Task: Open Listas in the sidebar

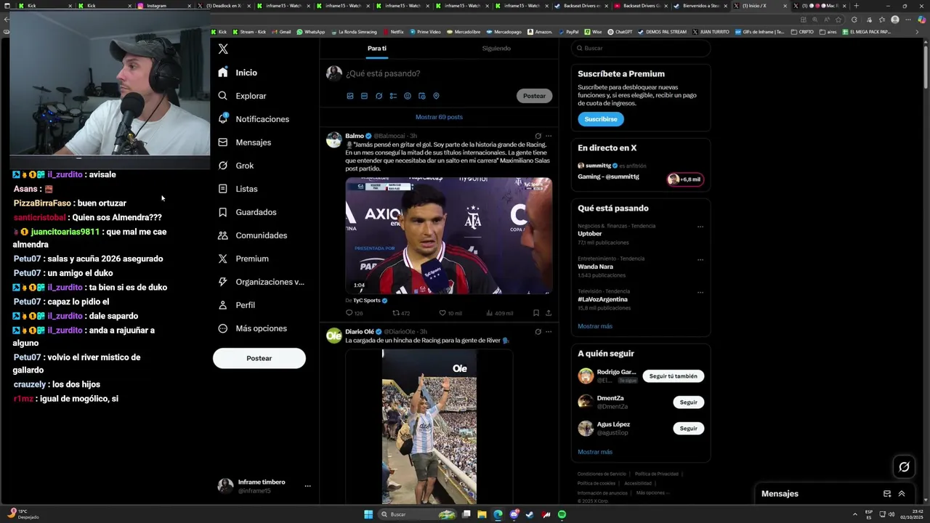Action: [x=238, y=189]
